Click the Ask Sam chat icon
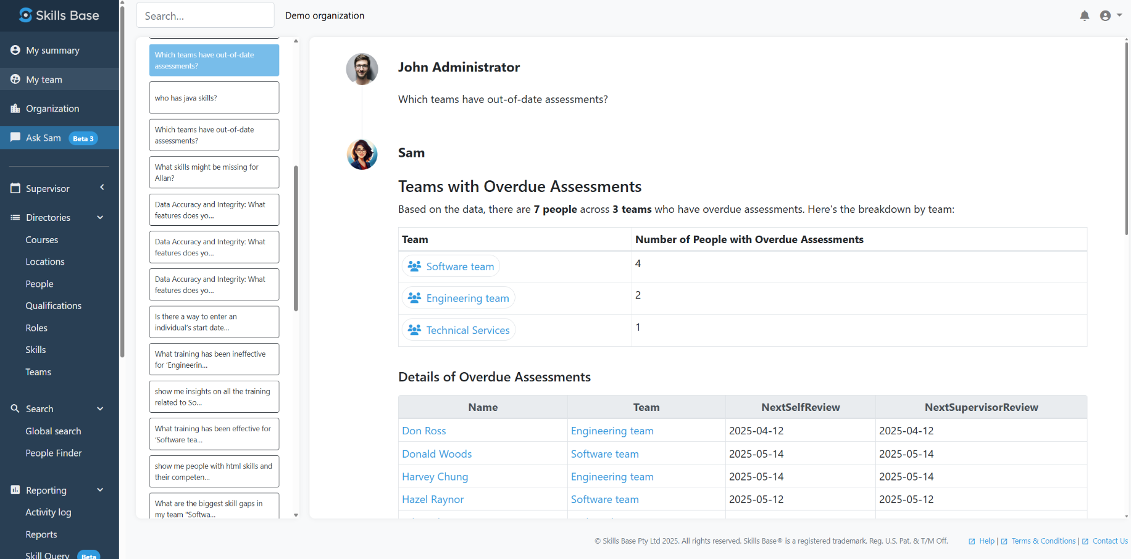Viewport: 1131px width, 559px height. coord(15,138)
